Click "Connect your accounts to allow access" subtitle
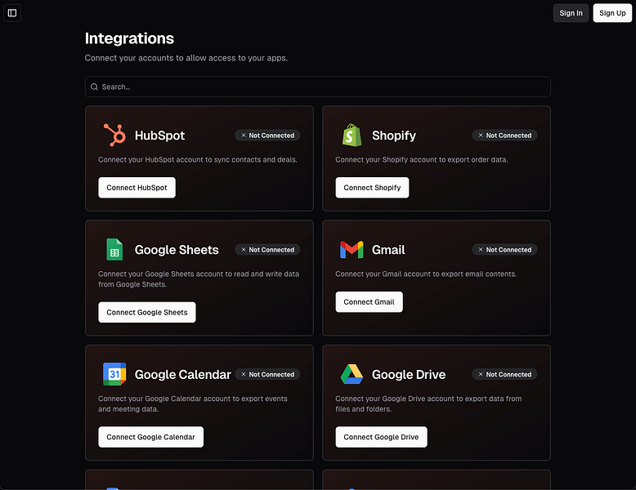This screenshot has width=636, height=490. pyautogui.click(x=186, y=58)
